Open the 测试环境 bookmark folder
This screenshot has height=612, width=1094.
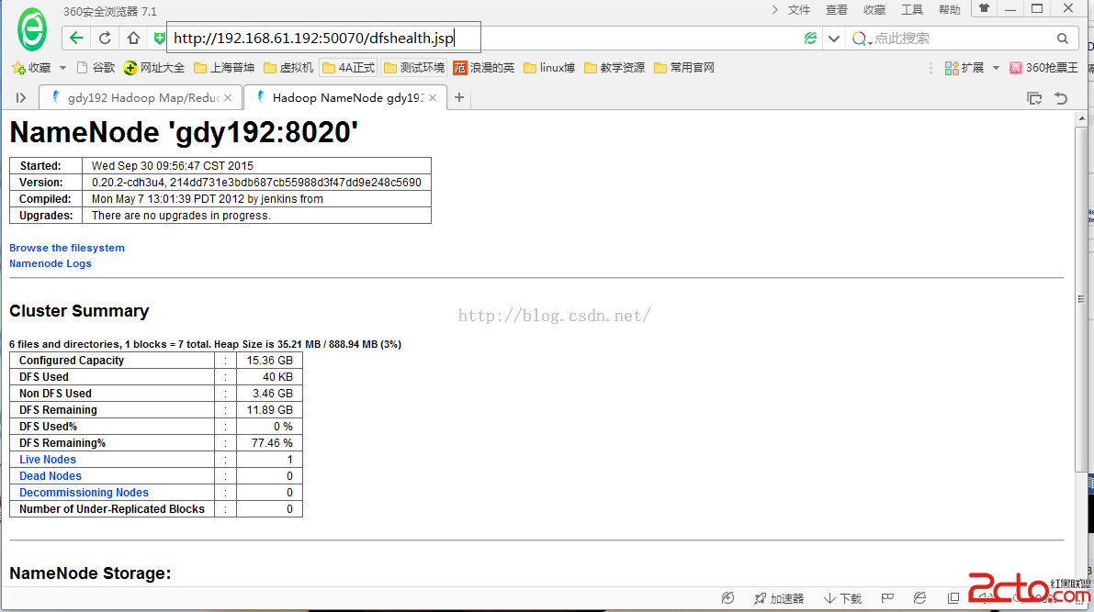413,68
